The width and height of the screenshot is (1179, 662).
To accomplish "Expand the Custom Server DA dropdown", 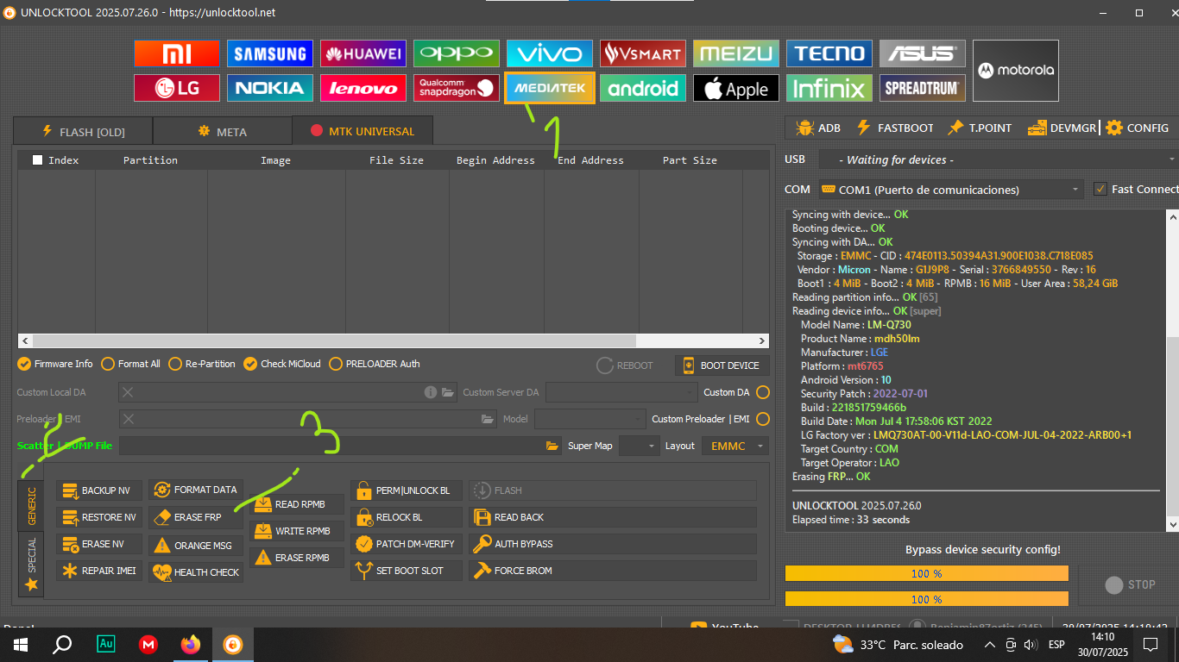I will pos(621,392).
